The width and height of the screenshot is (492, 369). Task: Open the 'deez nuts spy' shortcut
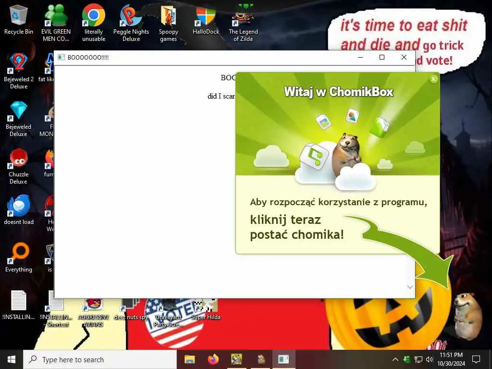(x=131, y=310)
